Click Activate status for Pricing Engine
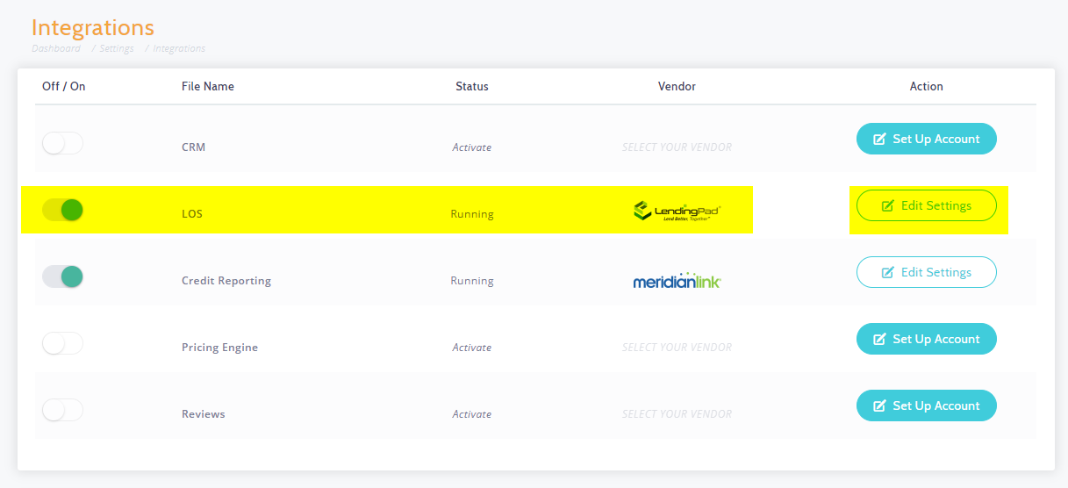 [471, 348]
